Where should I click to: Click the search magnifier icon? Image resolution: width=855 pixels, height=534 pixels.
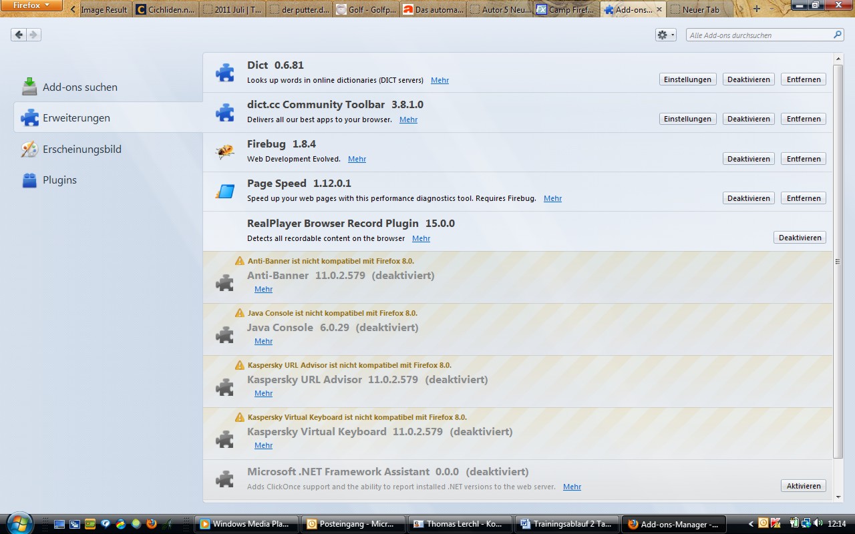pos(837,35)
